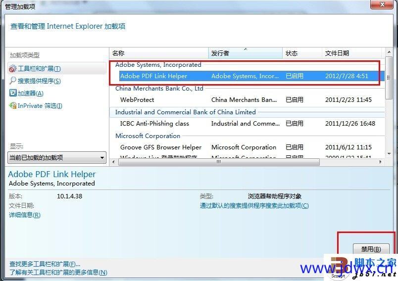Open 搜索提供程序(S) add-on type
The image size is (398, 281).
click(x=39, y=81)
